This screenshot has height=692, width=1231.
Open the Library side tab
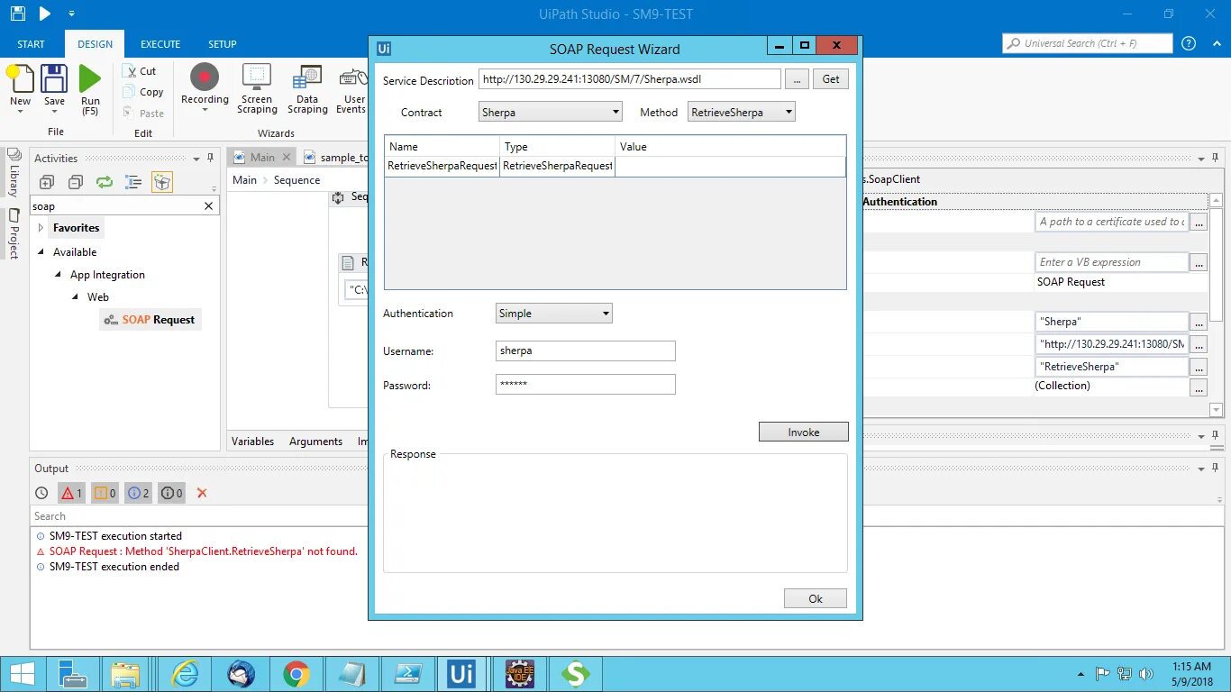tap(14, 173)
